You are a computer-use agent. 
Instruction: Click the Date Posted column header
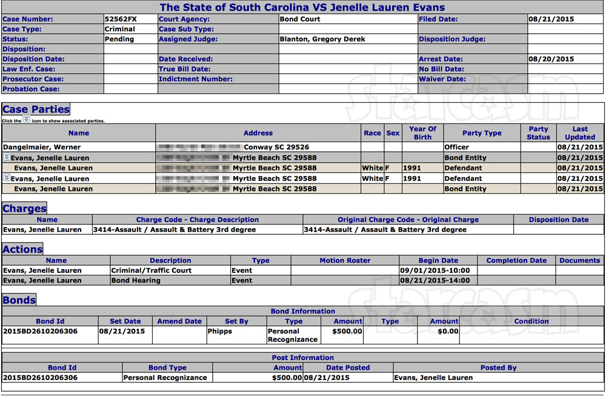point(348,368)
